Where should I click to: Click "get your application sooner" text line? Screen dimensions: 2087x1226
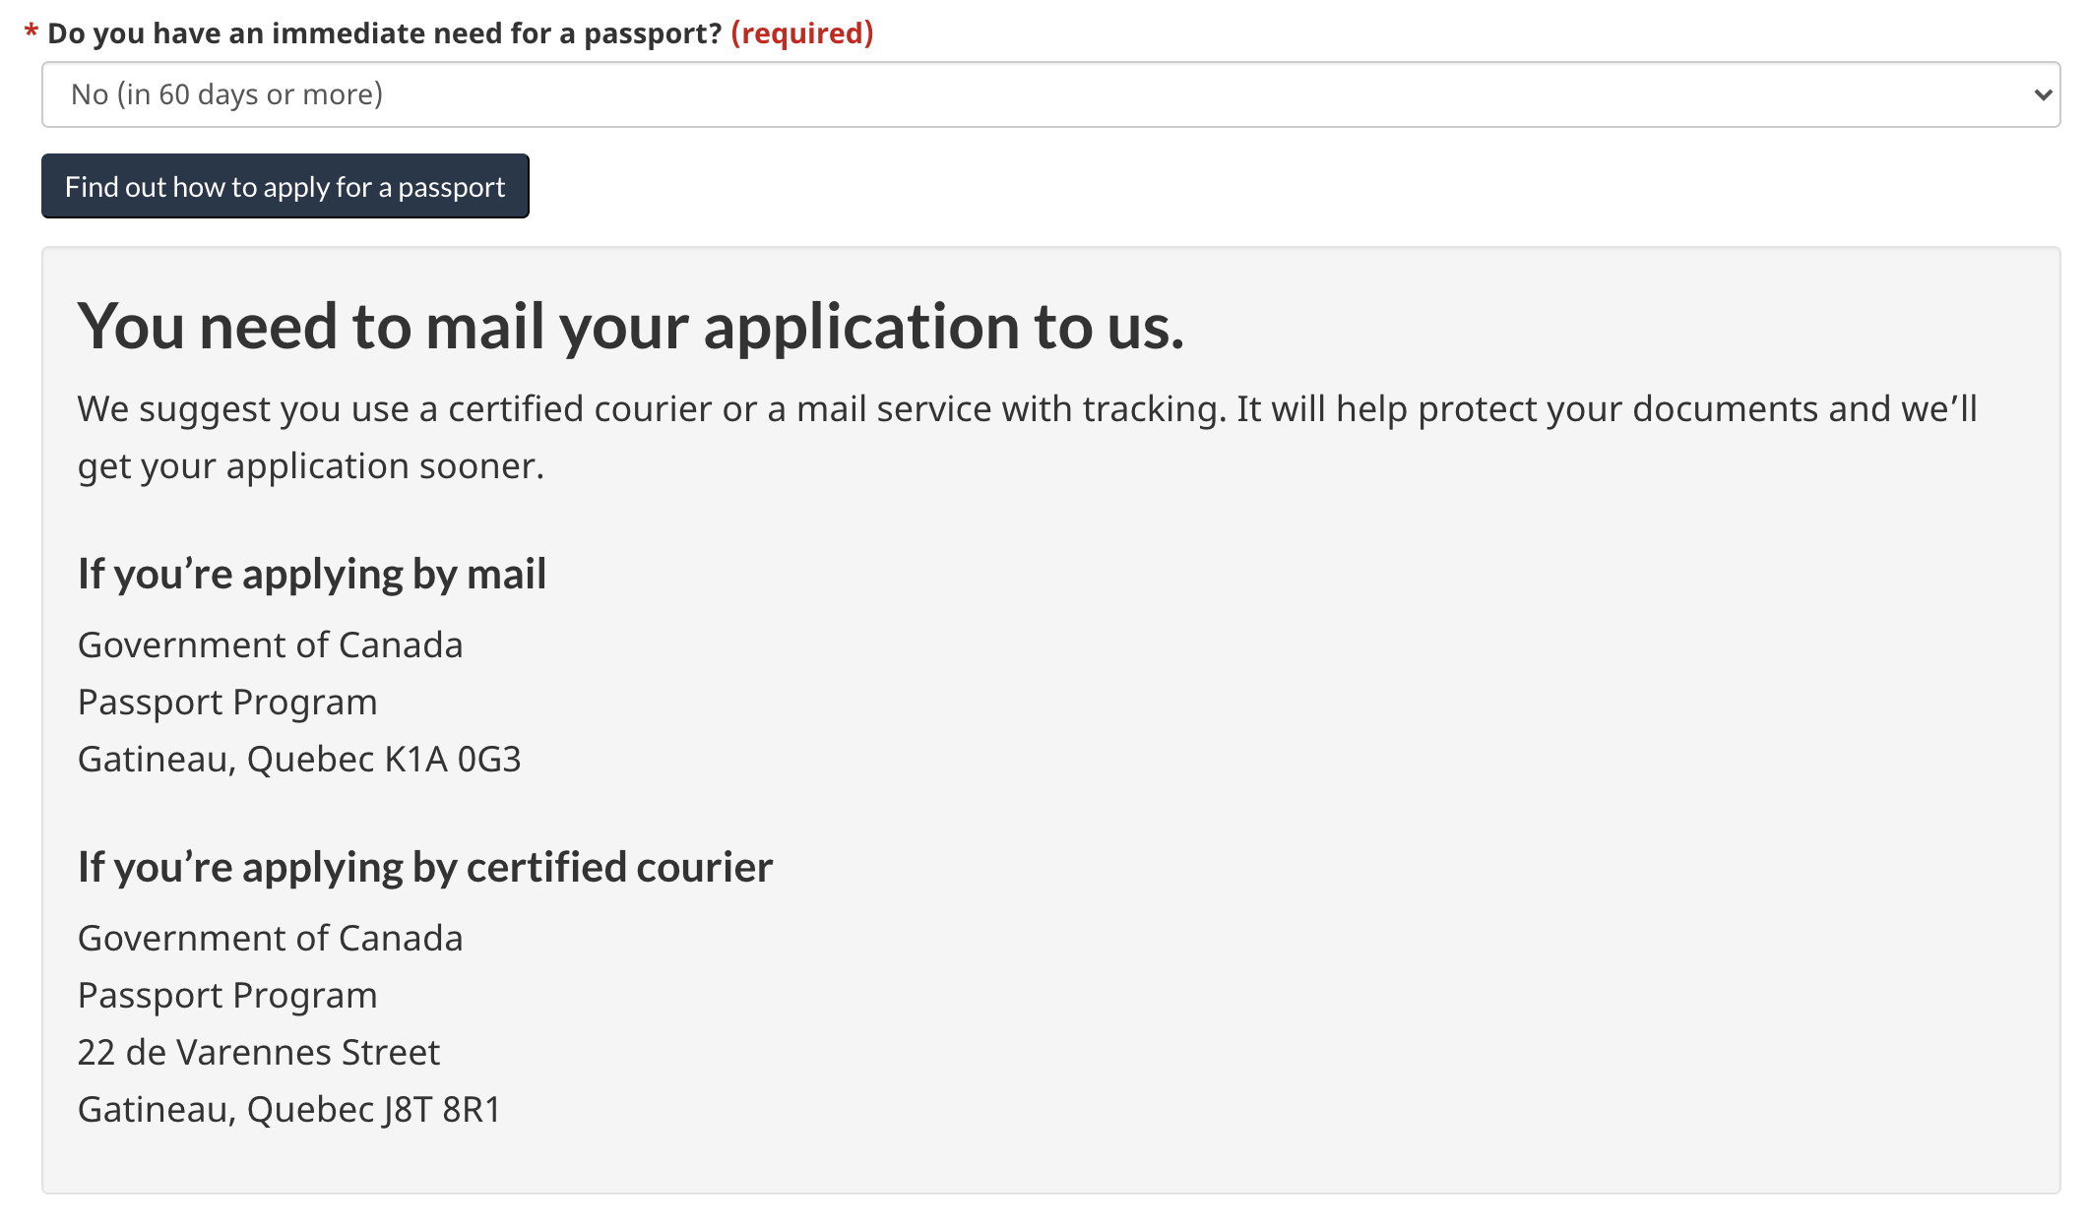click(310, 465)
